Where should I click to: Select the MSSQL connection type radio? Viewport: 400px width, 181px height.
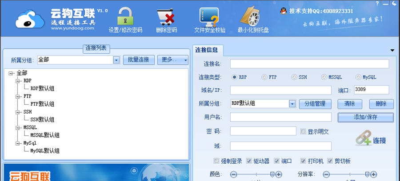(324, 77)
